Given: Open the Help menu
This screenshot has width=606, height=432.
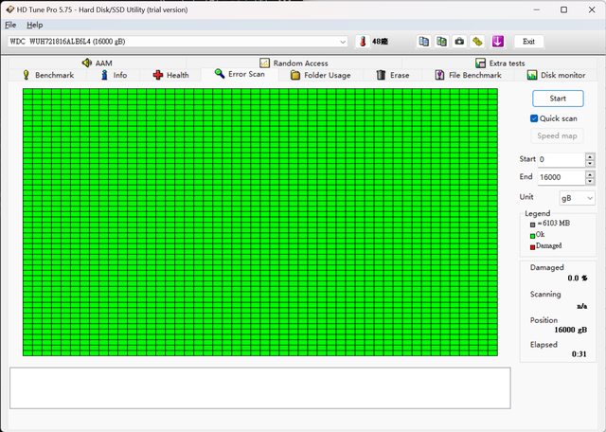Looking at the screenshot, I should click(x=34, y=25).
